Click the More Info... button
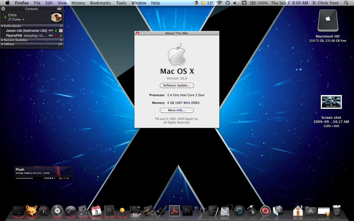Screen dimensions: 354x221 tap(177, 110)
